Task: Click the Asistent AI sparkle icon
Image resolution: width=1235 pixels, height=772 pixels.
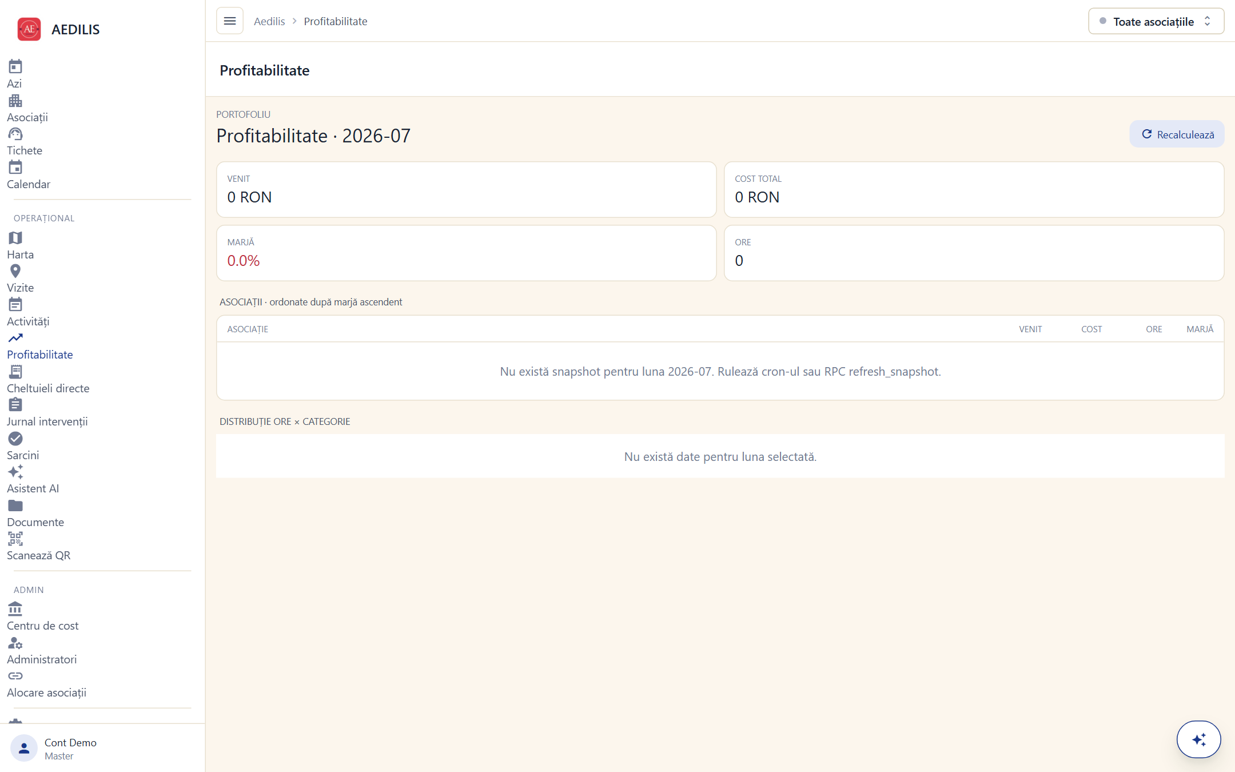Action: 15,472
